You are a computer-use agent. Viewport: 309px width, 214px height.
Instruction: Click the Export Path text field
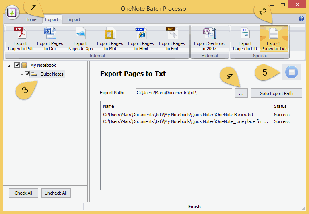tap(183, 93)
